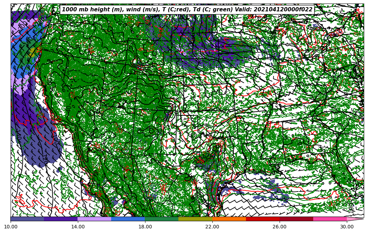Select the dark crimson 26–28 colorbar segment
The width and height of the screenshot is (367, 233).
296,219
